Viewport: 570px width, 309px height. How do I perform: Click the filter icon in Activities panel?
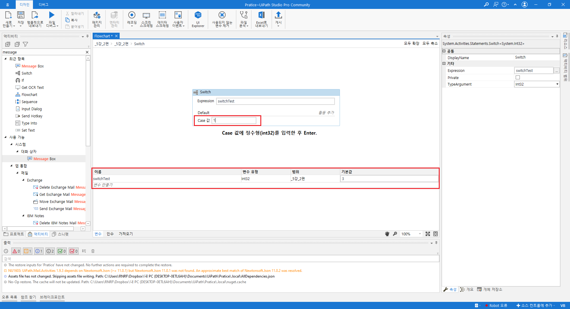pos(26,44)
